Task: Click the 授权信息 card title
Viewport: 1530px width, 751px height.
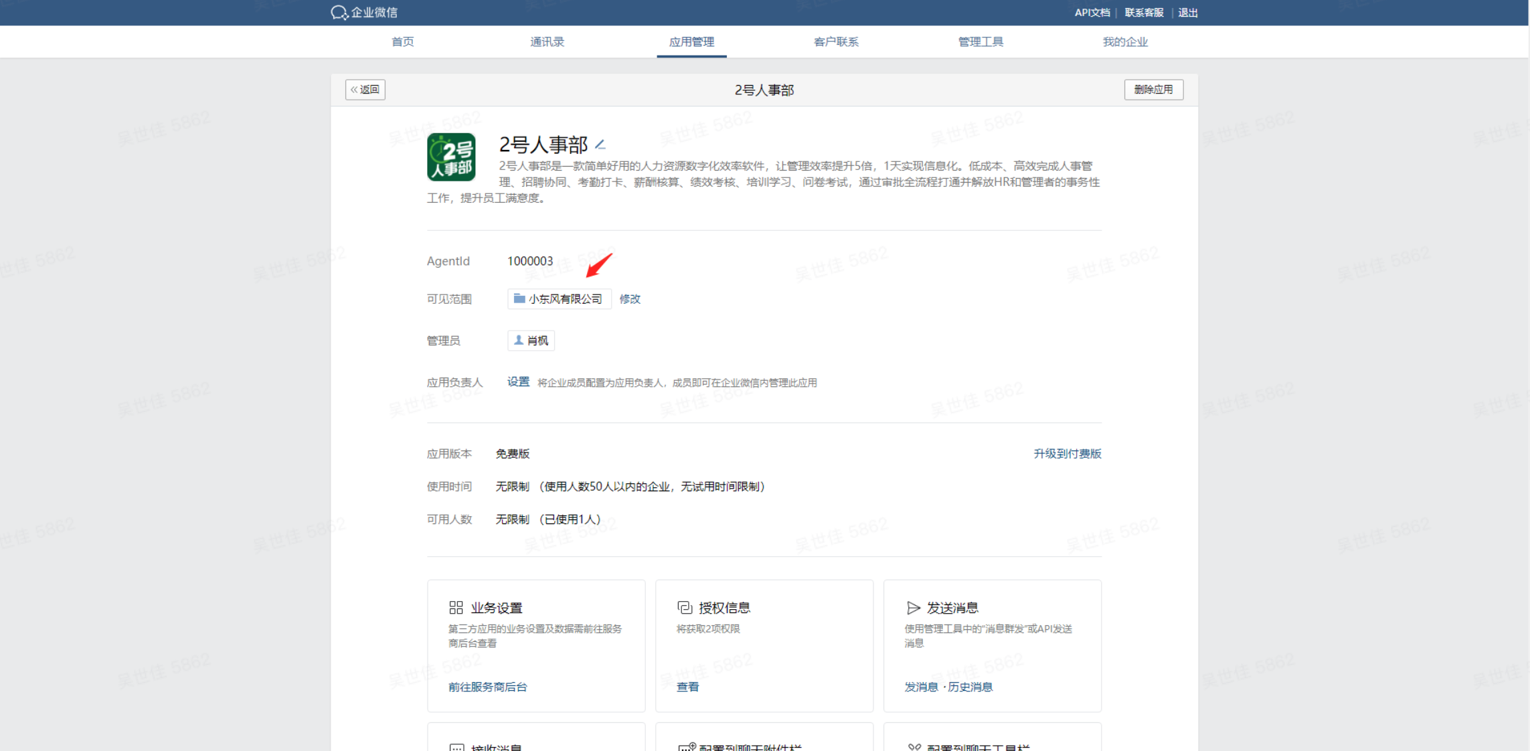Action: pos(724,607)
